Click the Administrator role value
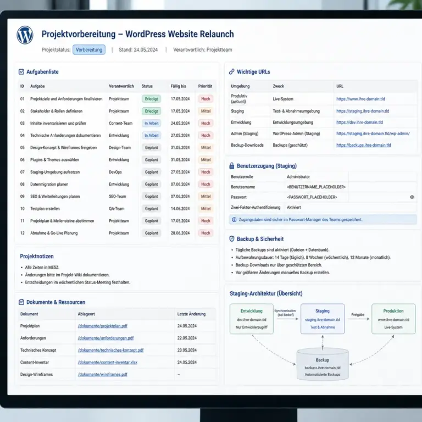Image resolution: width=422 pixels, height=422 pixels. [298, 177]
